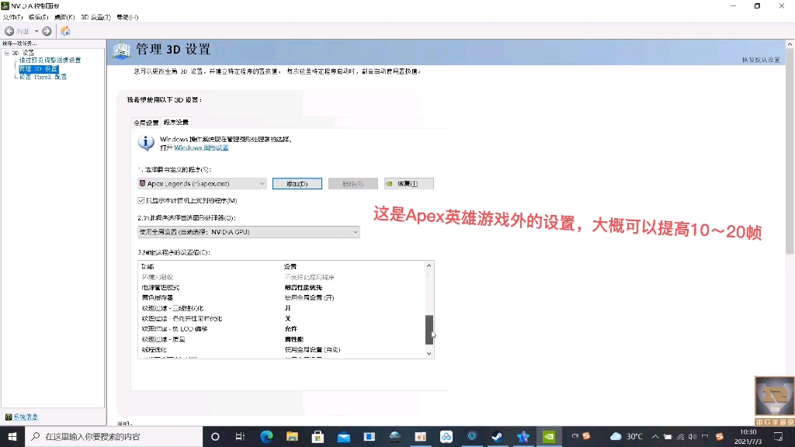The image size is (795, 447).
Task: Click the 添加(D) button
Action: click(x=297, y=183)
